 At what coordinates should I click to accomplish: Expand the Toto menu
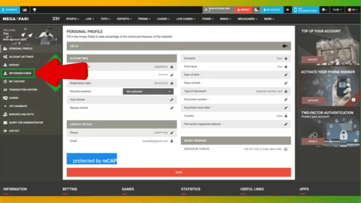pyautogui.click(x=105, y=19)
